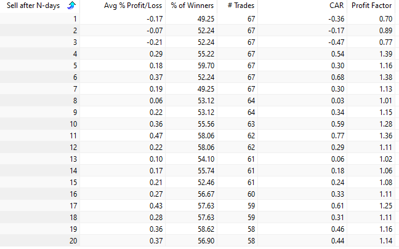Click the "# Trades" column header

click(241, 6)
